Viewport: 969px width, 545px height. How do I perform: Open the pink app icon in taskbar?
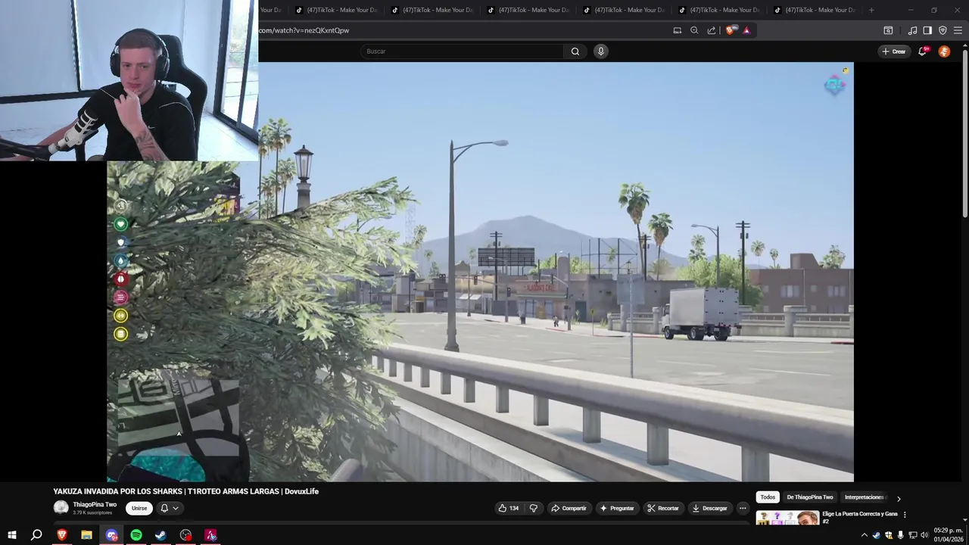click(x=211, y=535)
